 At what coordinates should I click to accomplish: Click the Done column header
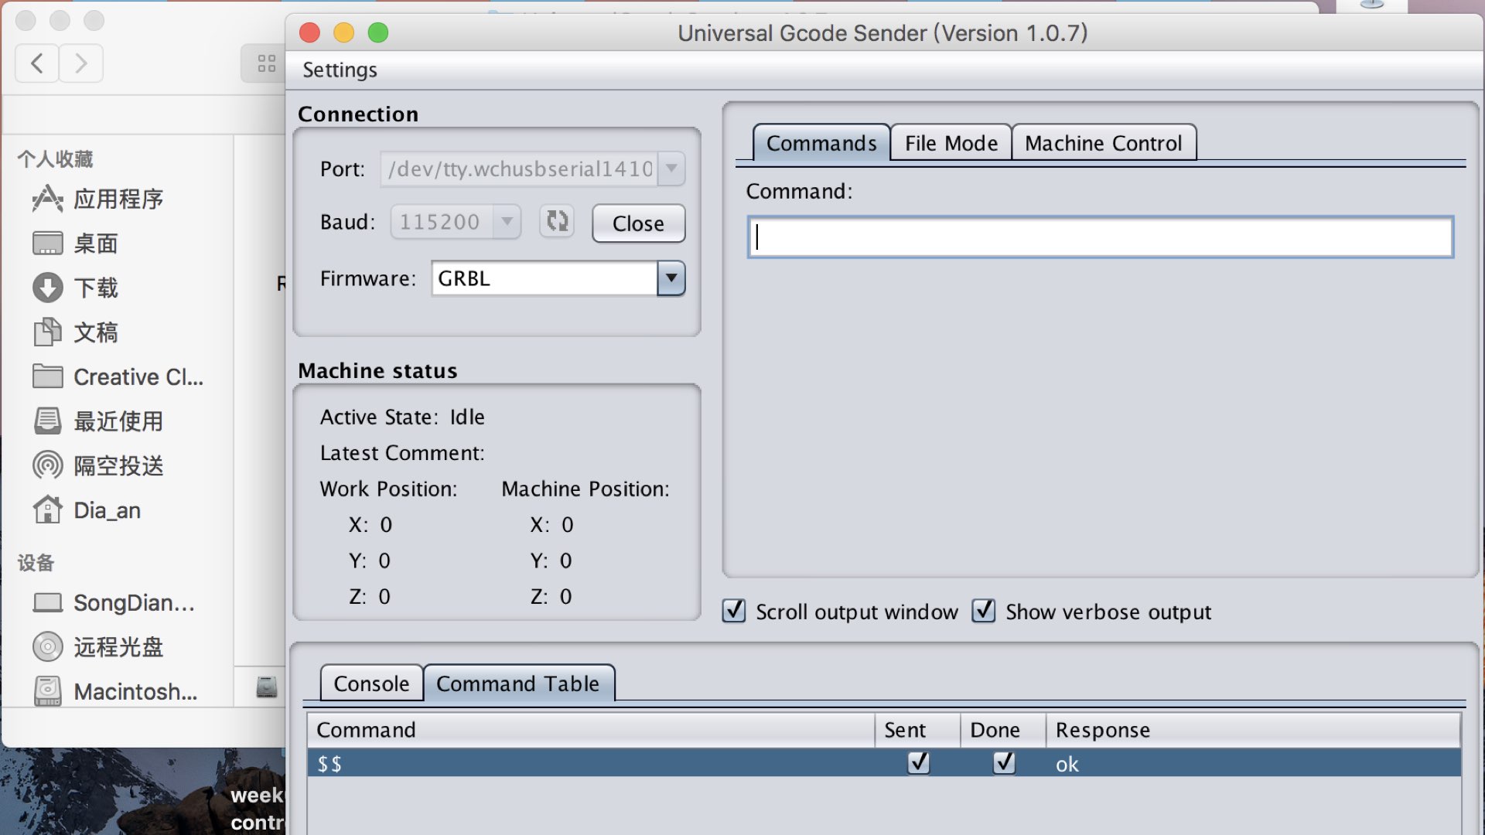1003,730
